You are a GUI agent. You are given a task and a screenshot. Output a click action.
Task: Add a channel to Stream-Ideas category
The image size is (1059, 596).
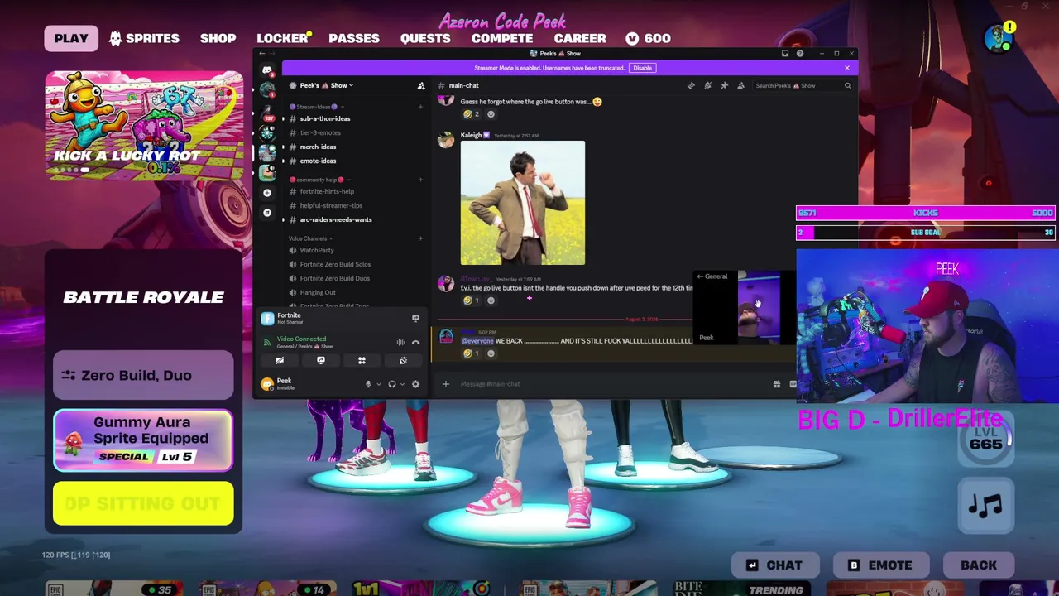click(x=420, y=107)
